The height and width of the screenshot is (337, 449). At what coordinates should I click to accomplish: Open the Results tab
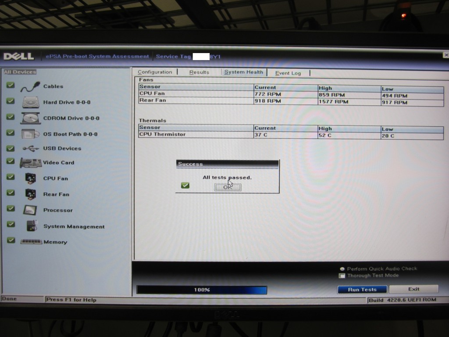[199, 72]
